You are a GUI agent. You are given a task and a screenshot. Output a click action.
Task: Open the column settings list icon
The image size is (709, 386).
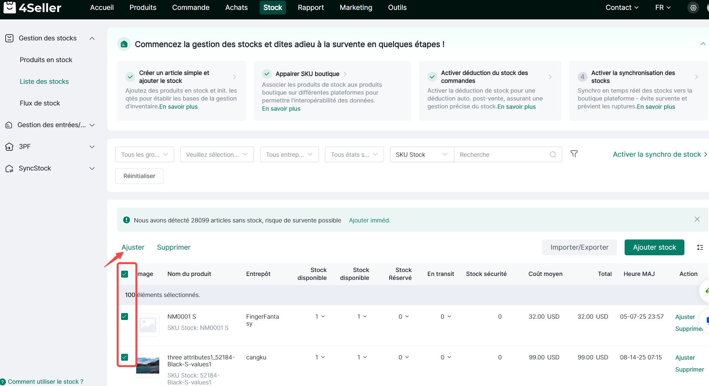click(x=700, y=247)
